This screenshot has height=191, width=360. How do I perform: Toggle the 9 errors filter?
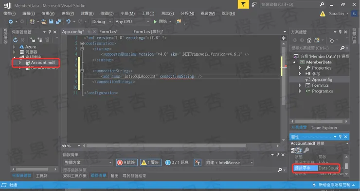click(127, 162)
